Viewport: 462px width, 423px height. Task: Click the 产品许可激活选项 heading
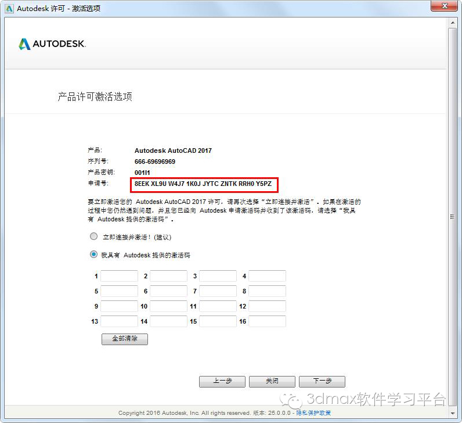(x=95, y=96)
